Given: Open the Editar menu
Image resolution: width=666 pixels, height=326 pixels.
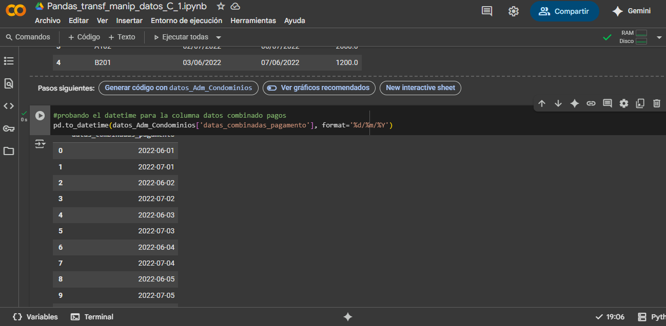Looking at the screenshot, I should click(79, 20).
